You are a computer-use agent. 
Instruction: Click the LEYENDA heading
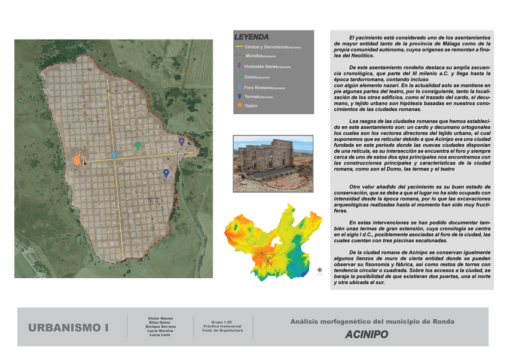(251, 37)
